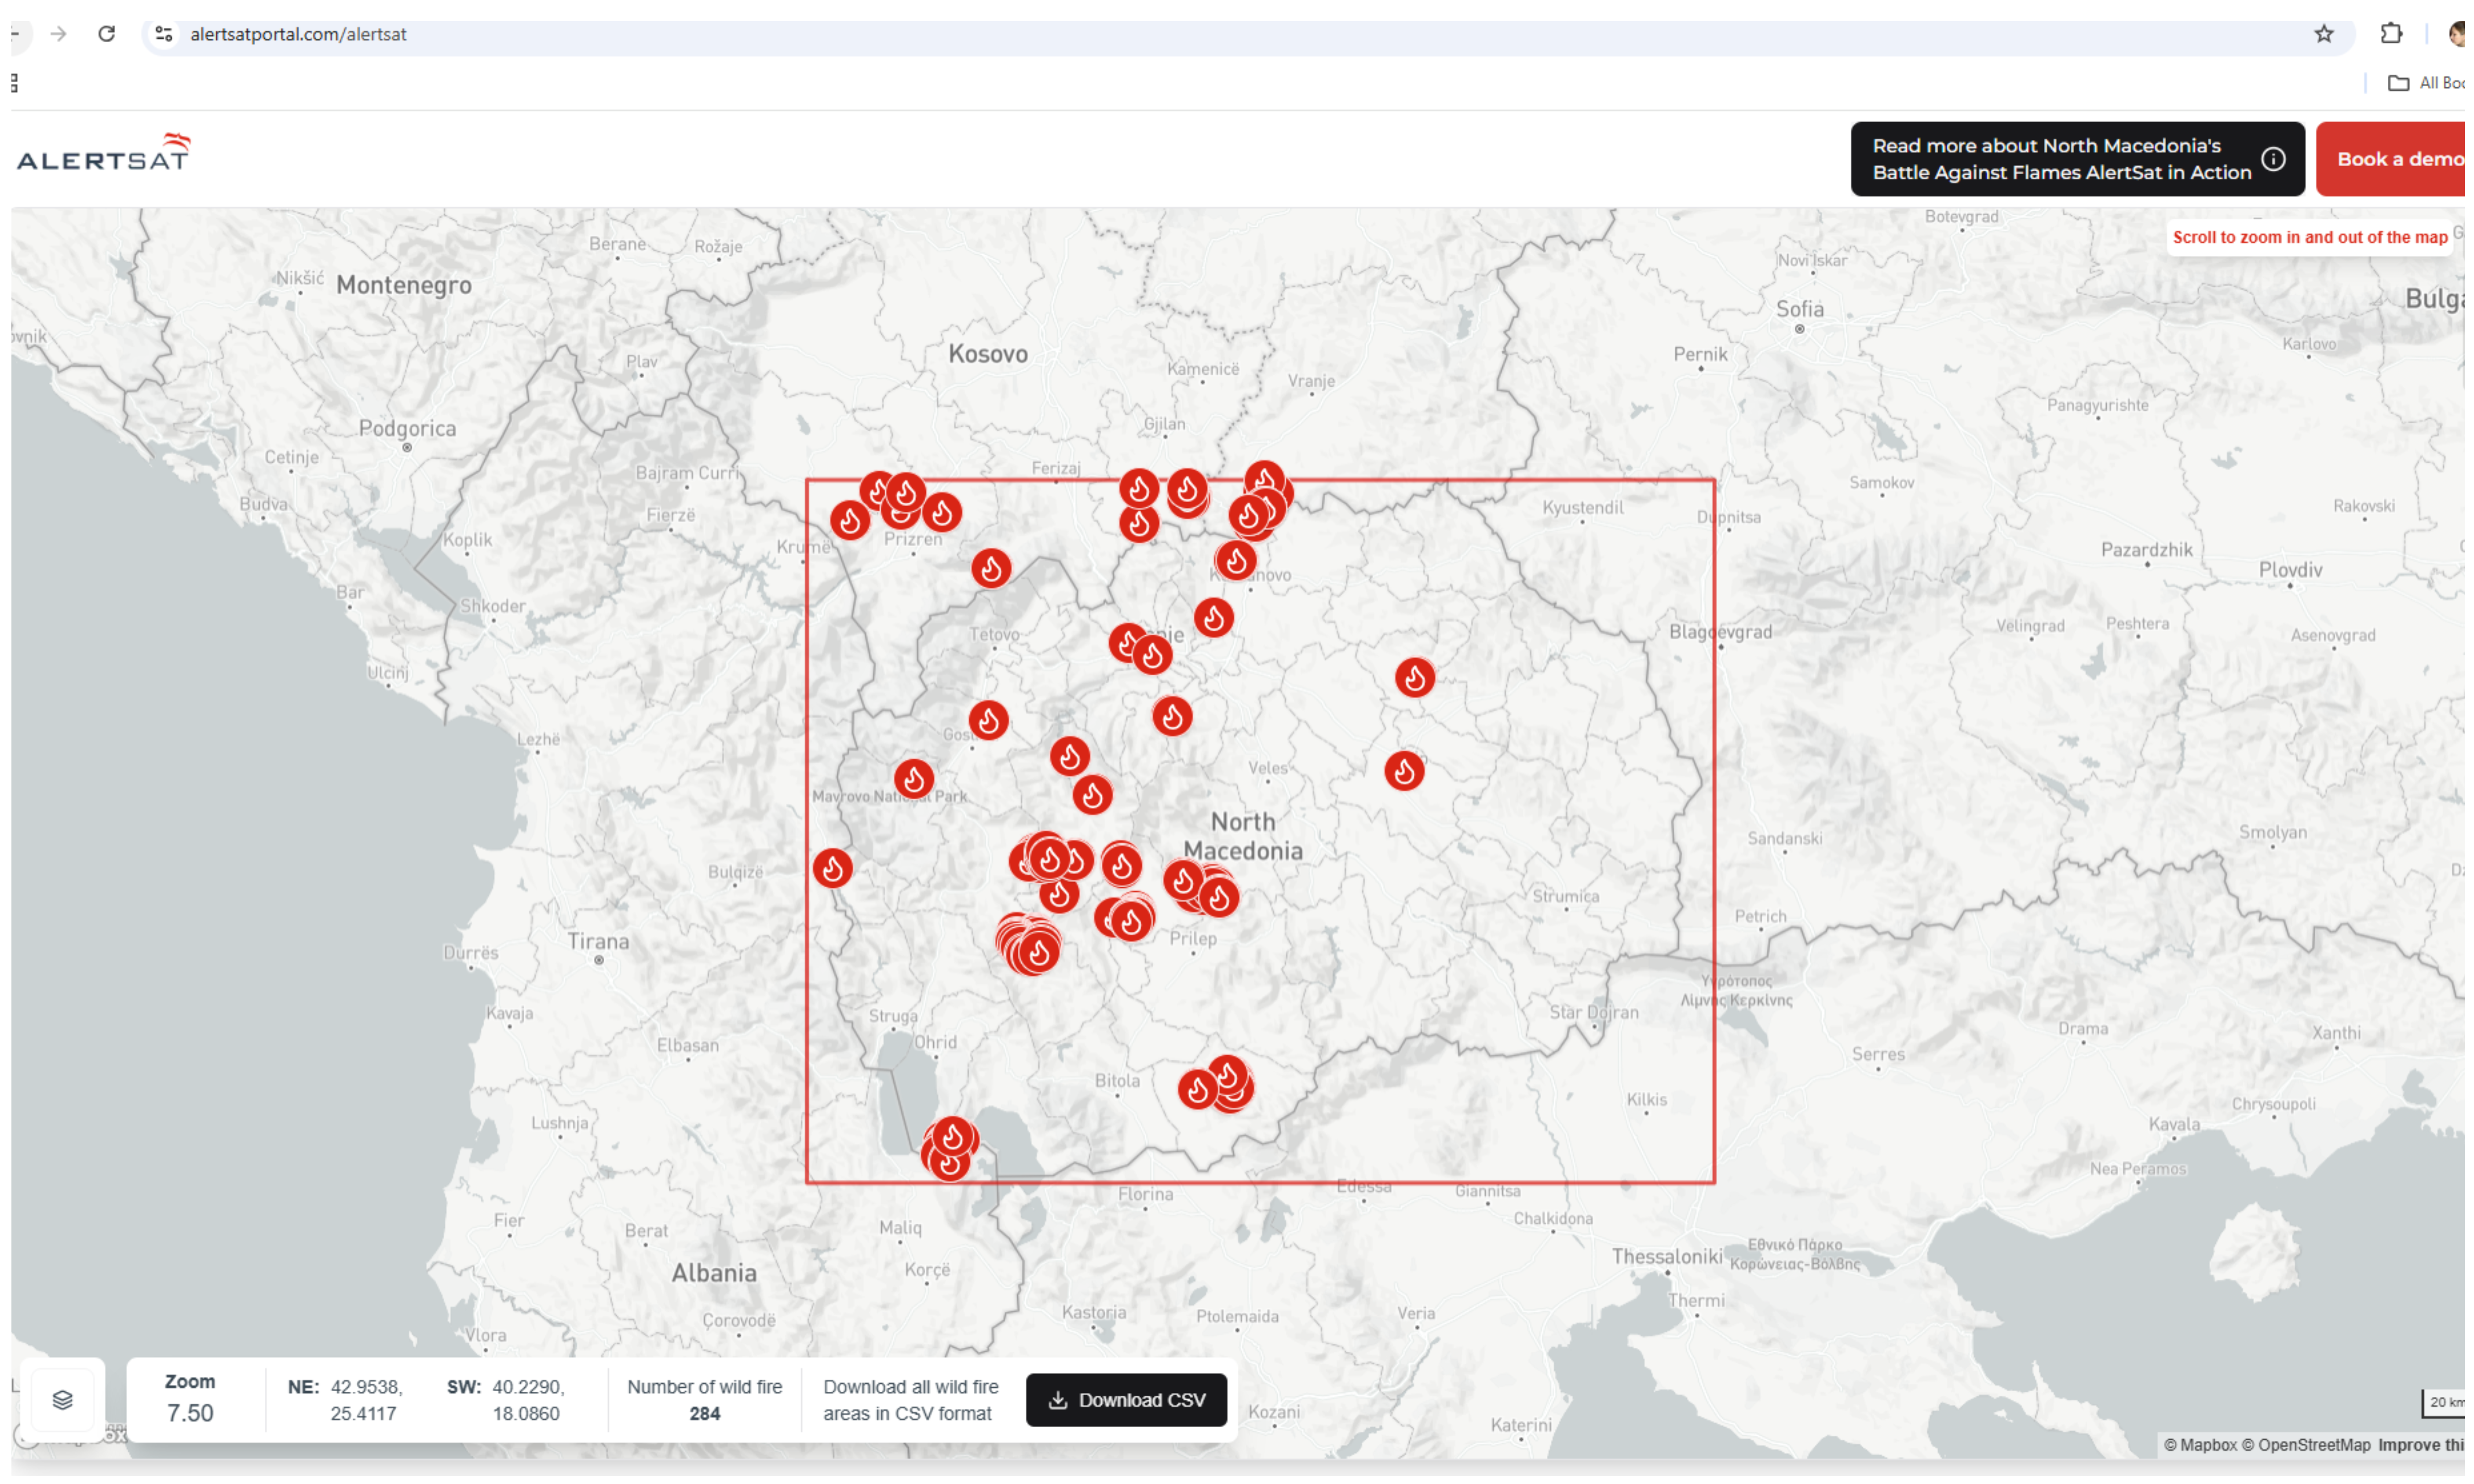The image size is (2474, 1484).
Task: Click the Zoom value 7.50
Action: 190,1413
